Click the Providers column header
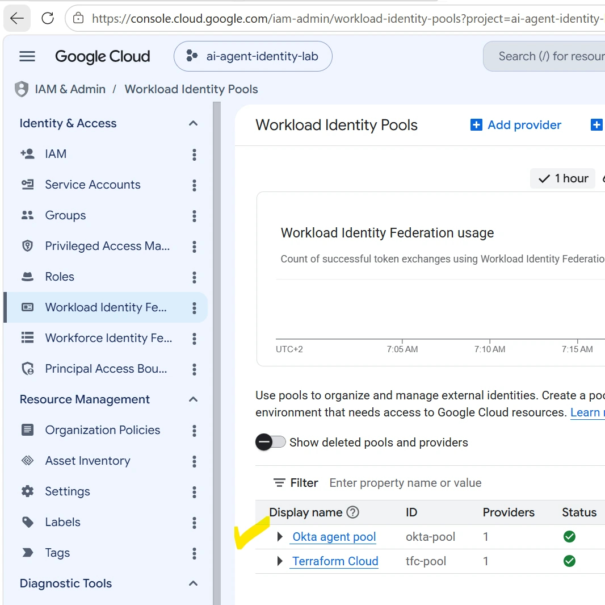This screenshot has width=605, height=605. click(x=509, y=512)
